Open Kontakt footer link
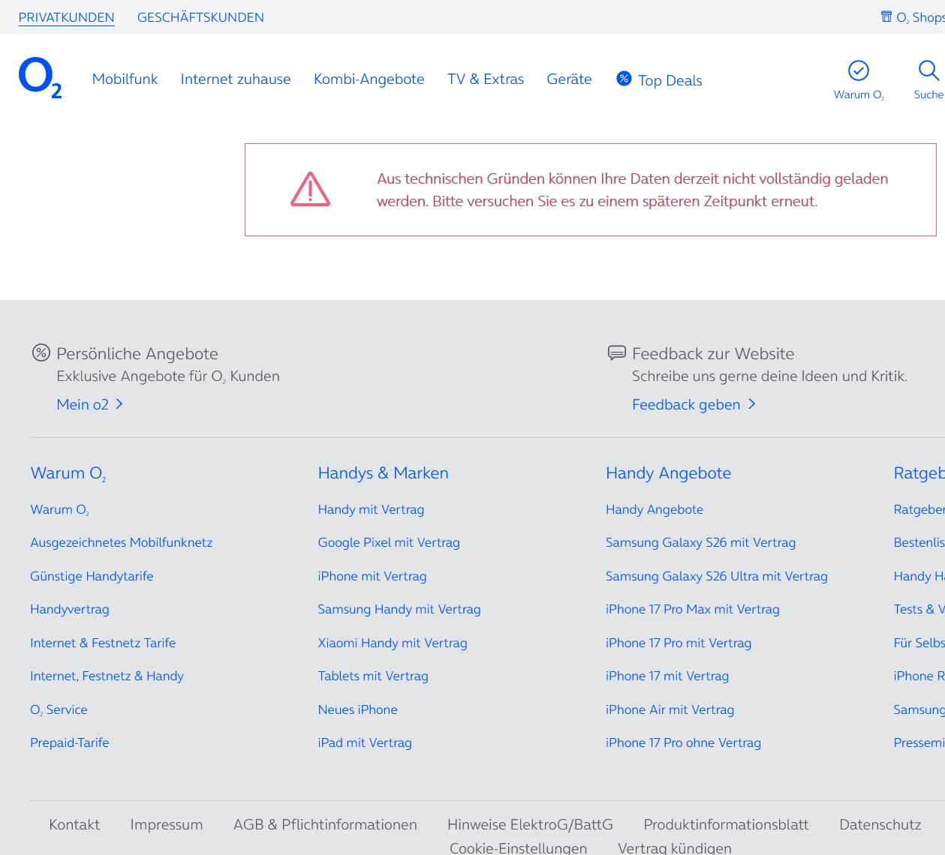The width and height of the screenshot is (945, 855). pos(74,824)
